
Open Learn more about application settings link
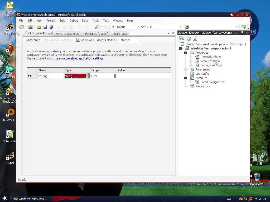coord(81,58)
